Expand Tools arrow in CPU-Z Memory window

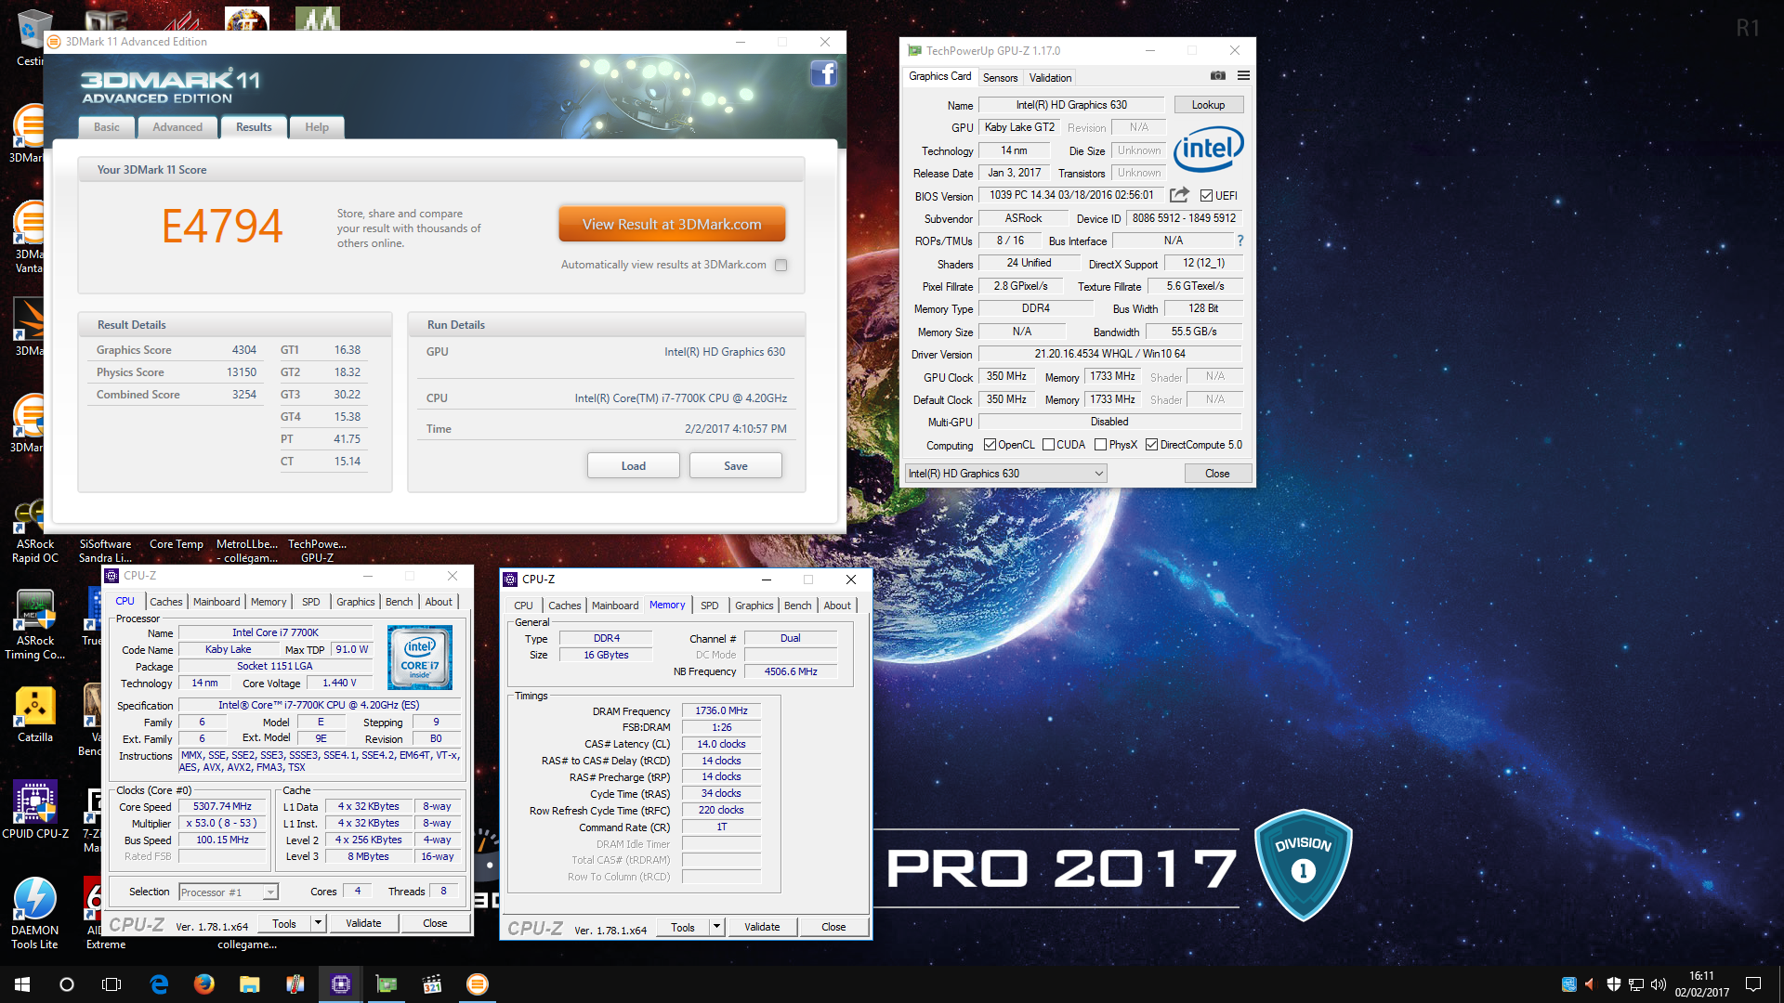coord(716,927)
